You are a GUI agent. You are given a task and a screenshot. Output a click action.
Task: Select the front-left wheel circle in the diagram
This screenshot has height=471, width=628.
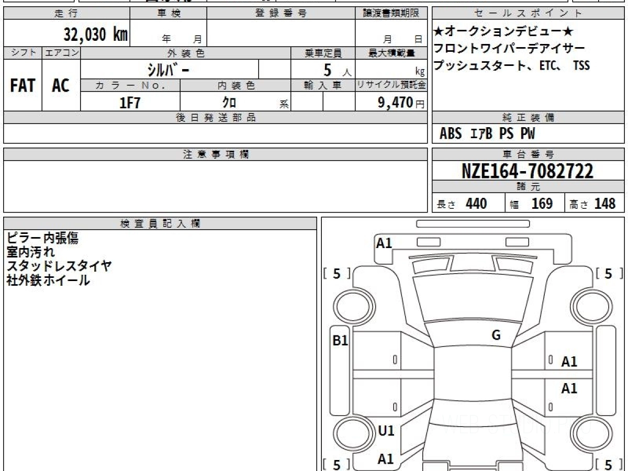349,306
